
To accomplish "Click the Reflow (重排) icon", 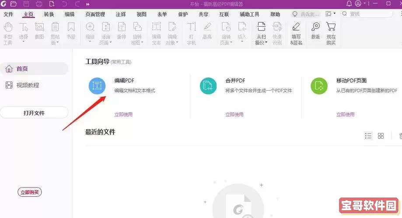I will pyautogui.click(x=122, y=27).
